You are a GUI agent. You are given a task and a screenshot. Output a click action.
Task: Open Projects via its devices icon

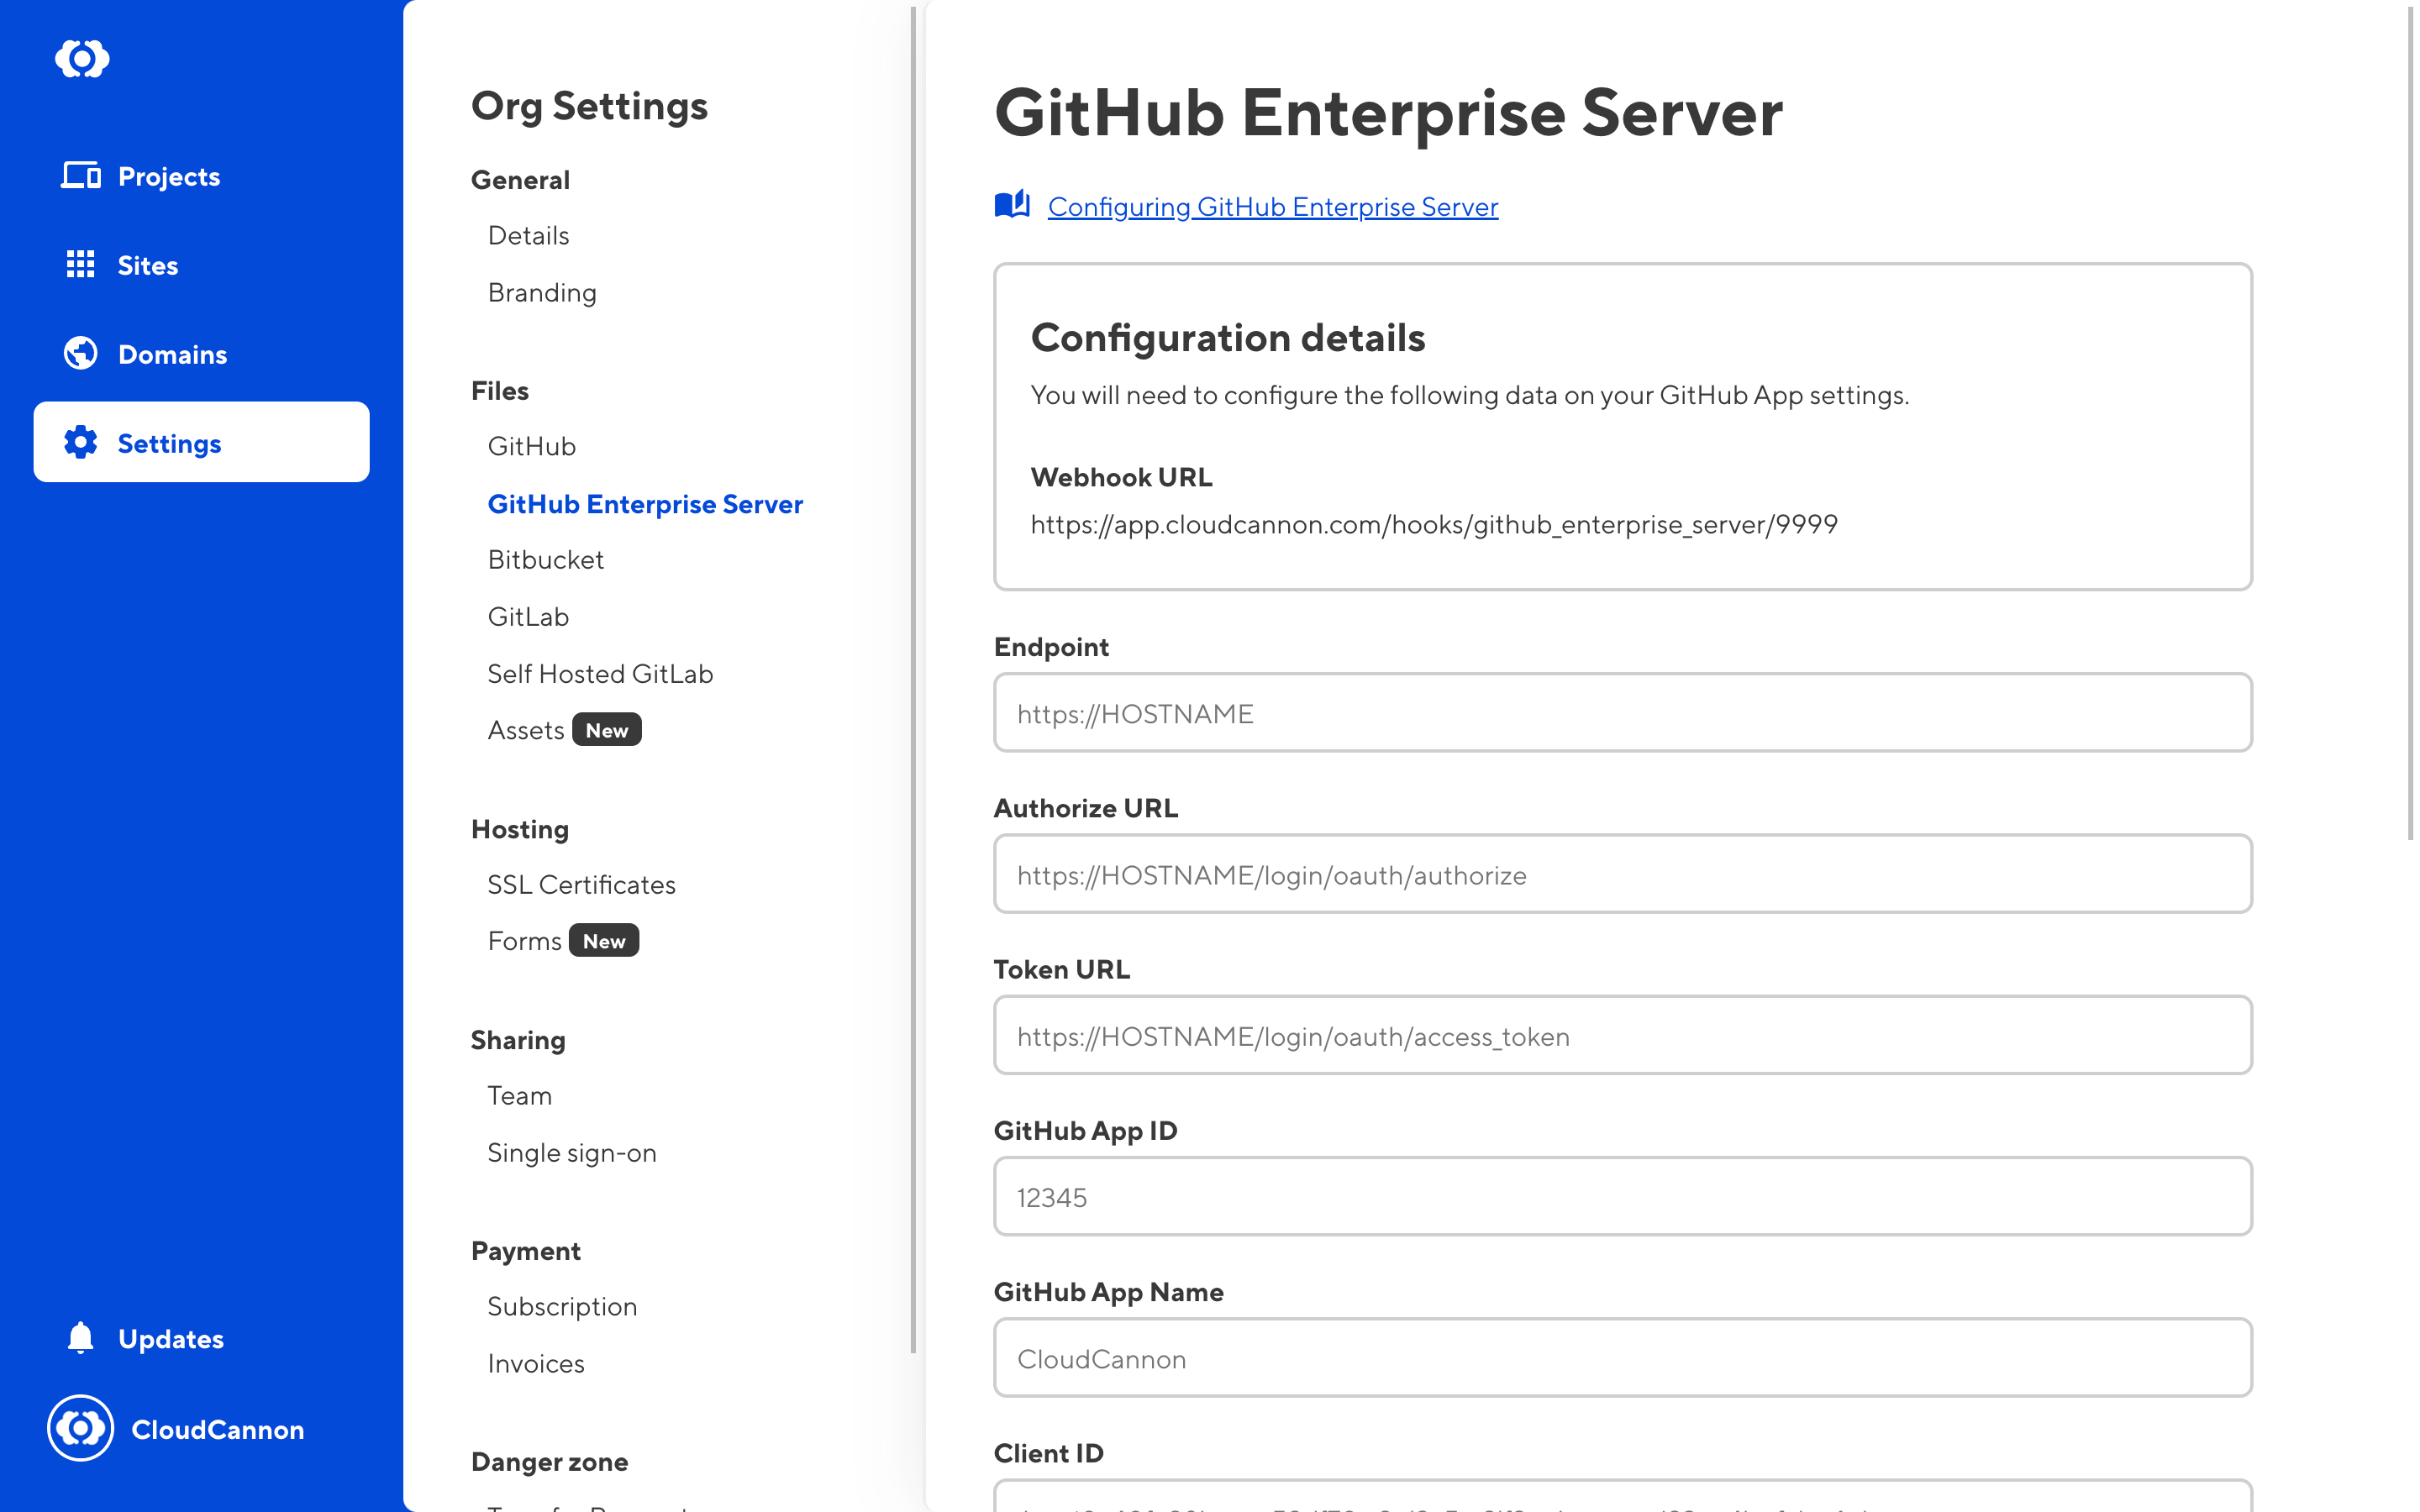[x=80, y=176]
